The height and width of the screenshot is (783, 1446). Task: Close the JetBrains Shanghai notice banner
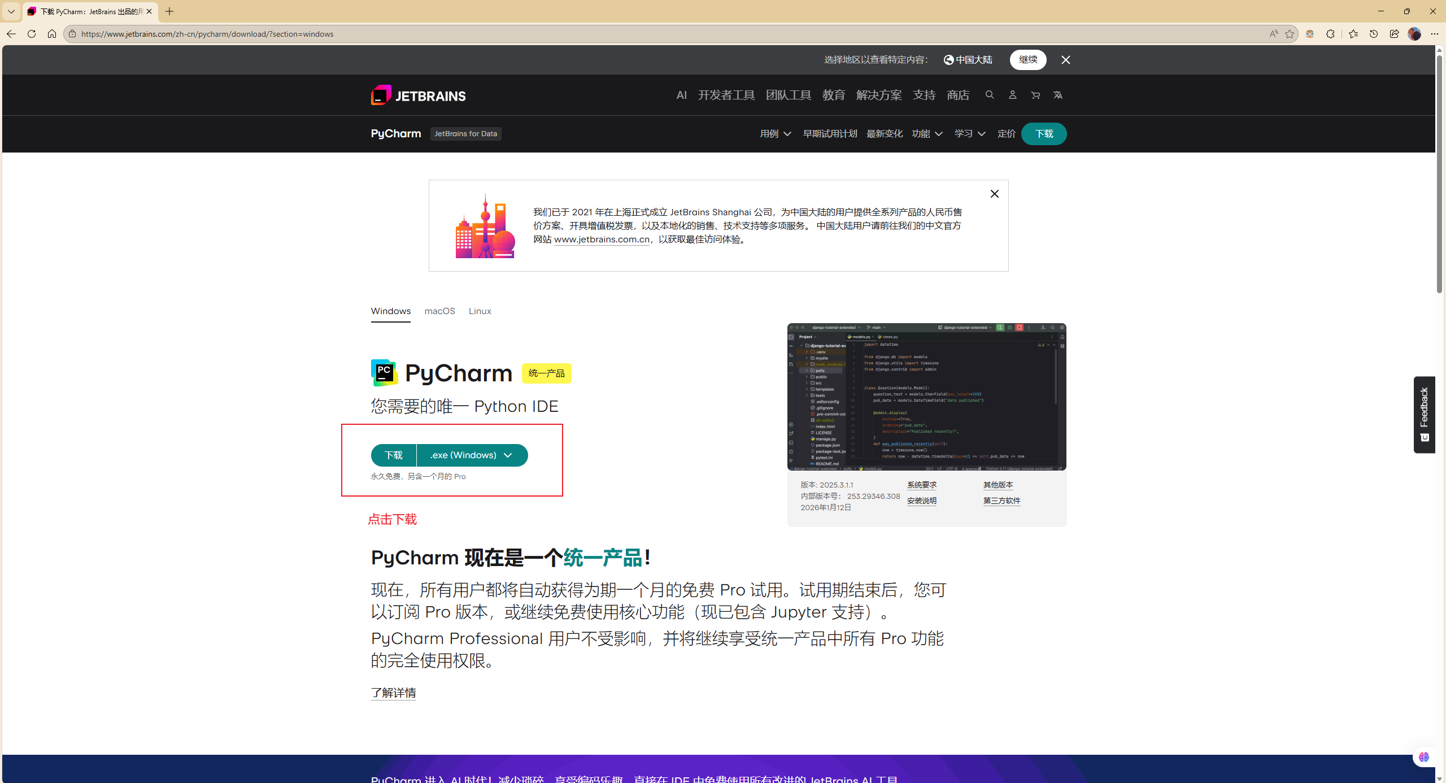pos(994,194)
